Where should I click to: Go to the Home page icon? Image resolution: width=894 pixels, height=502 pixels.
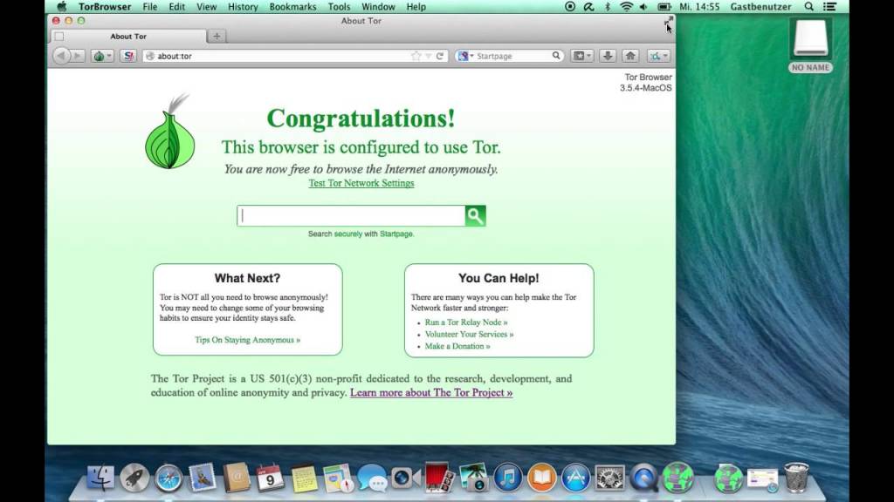(630, 56)
